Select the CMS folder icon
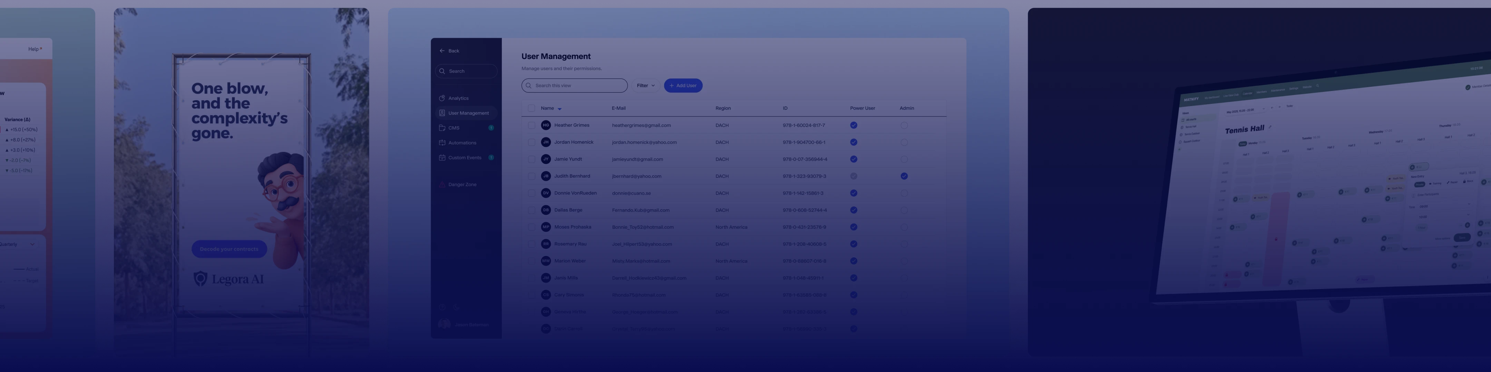 tap(442, 128)
